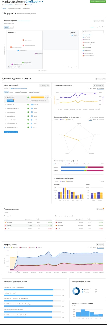Clear the domain selection via 'Отменить выбор'
Image resolution: width=107 pixels, height=325 pixels.
pyautogui.click(x=87, y=35)
